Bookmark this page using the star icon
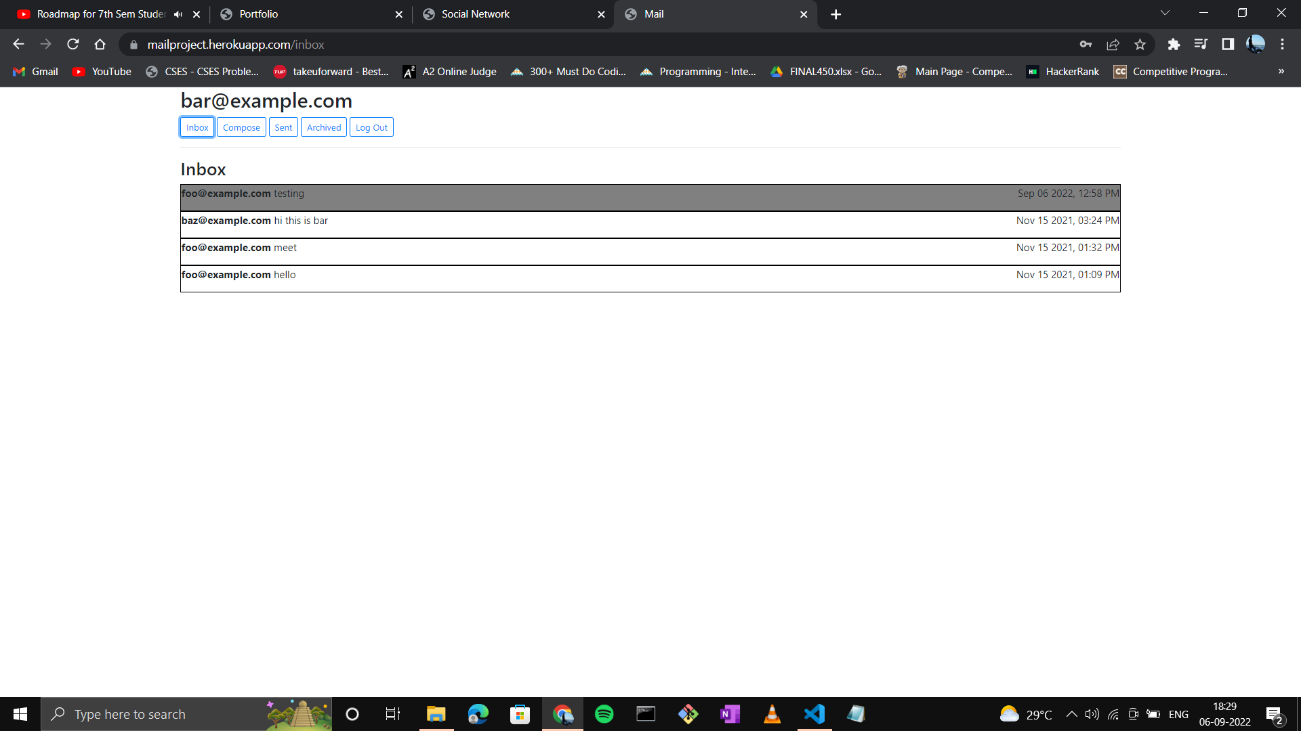This screenshot has width=1301, height=731. (x=1140, y=44)
